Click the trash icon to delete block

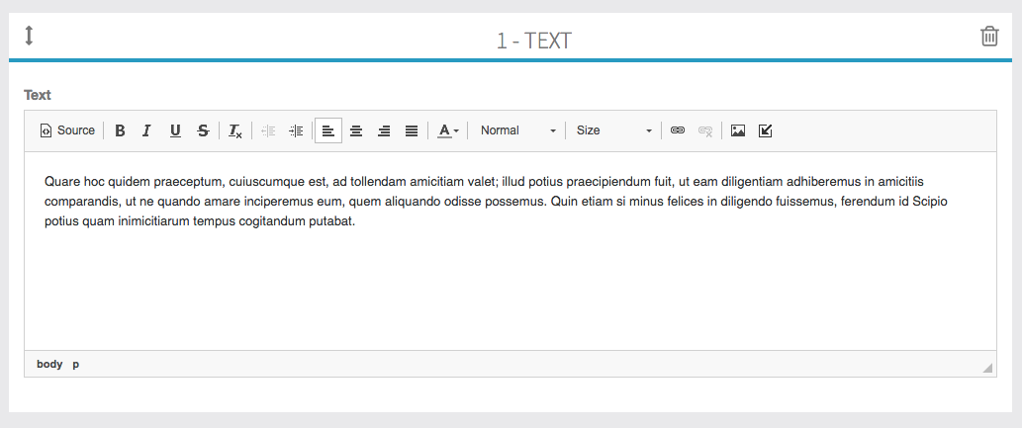pyautogui.click(x=988, y=37)
